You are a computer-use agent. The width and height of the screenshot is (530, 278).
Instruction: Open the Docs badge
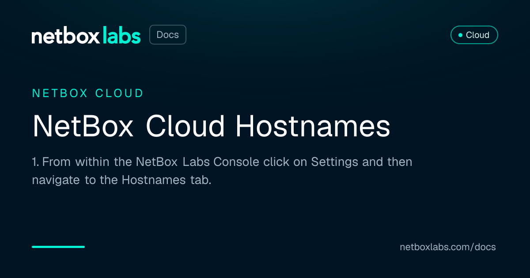(168, 35)
